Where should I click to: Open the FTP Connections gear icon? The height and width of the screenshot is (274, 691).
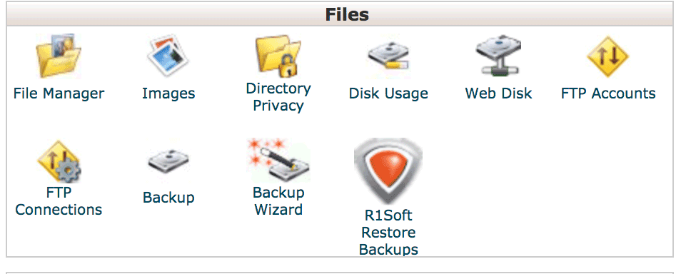tap(59, 161)
